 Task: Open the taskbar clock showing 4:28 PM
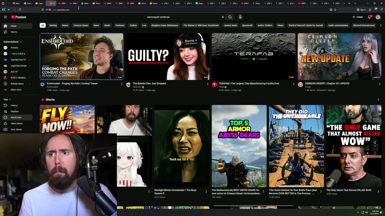375,212
